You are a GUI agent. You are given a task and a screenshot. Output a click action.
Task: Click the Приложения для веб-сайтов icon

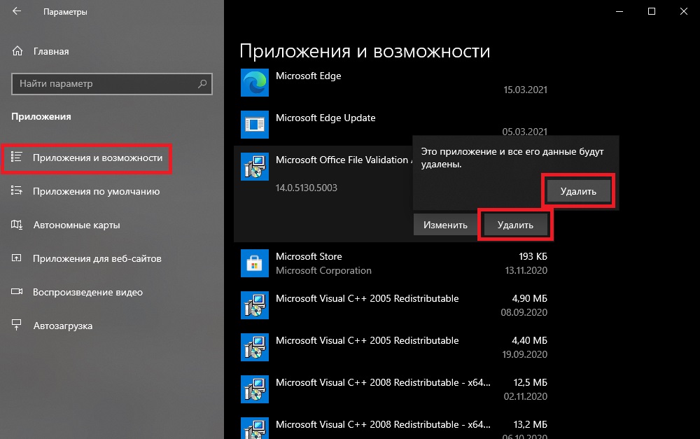click(x=17, y=258)
